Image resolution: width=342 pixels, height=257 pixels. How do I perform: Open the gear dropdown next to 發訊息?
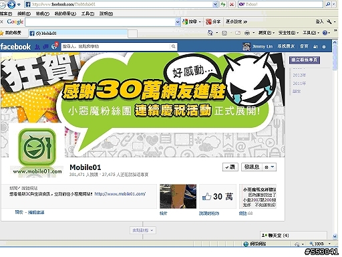coord(269,167)
